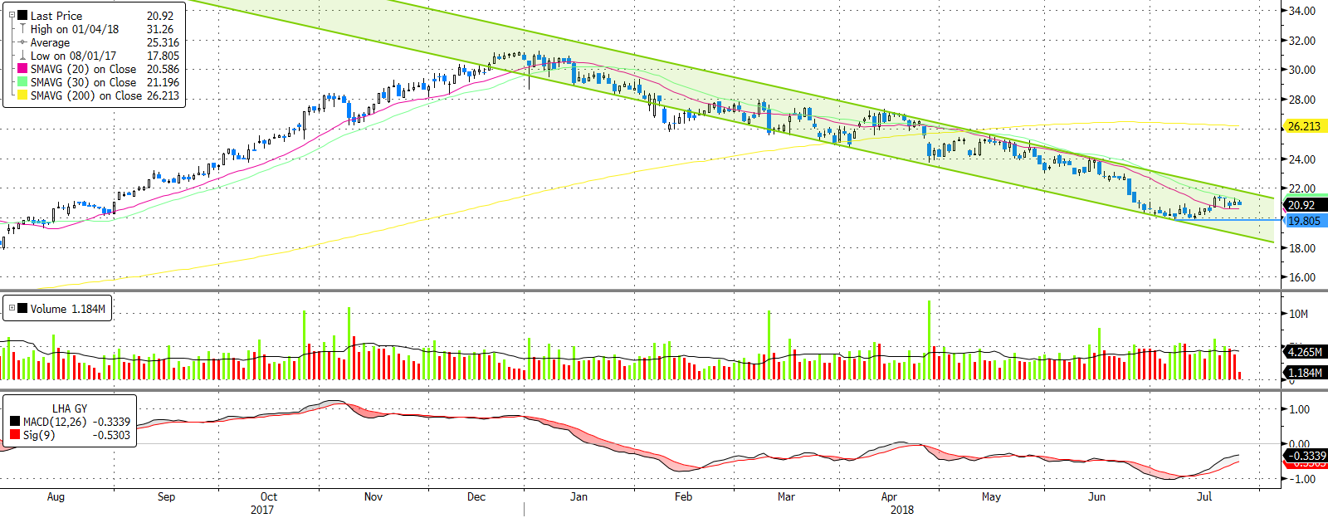
Task: Click the 4.265M volume axis tag
Action: 1305,352
